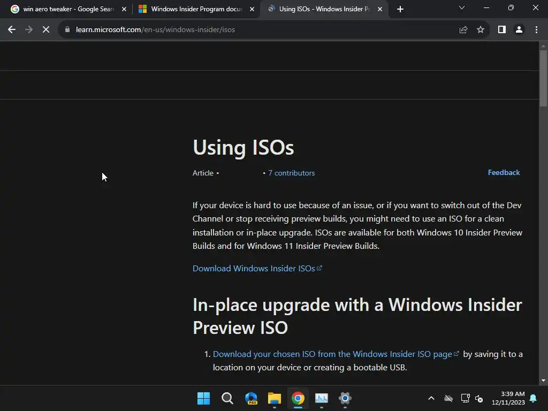
Task: Open the performance monitor taskbar app
Action: pos(322,398)
